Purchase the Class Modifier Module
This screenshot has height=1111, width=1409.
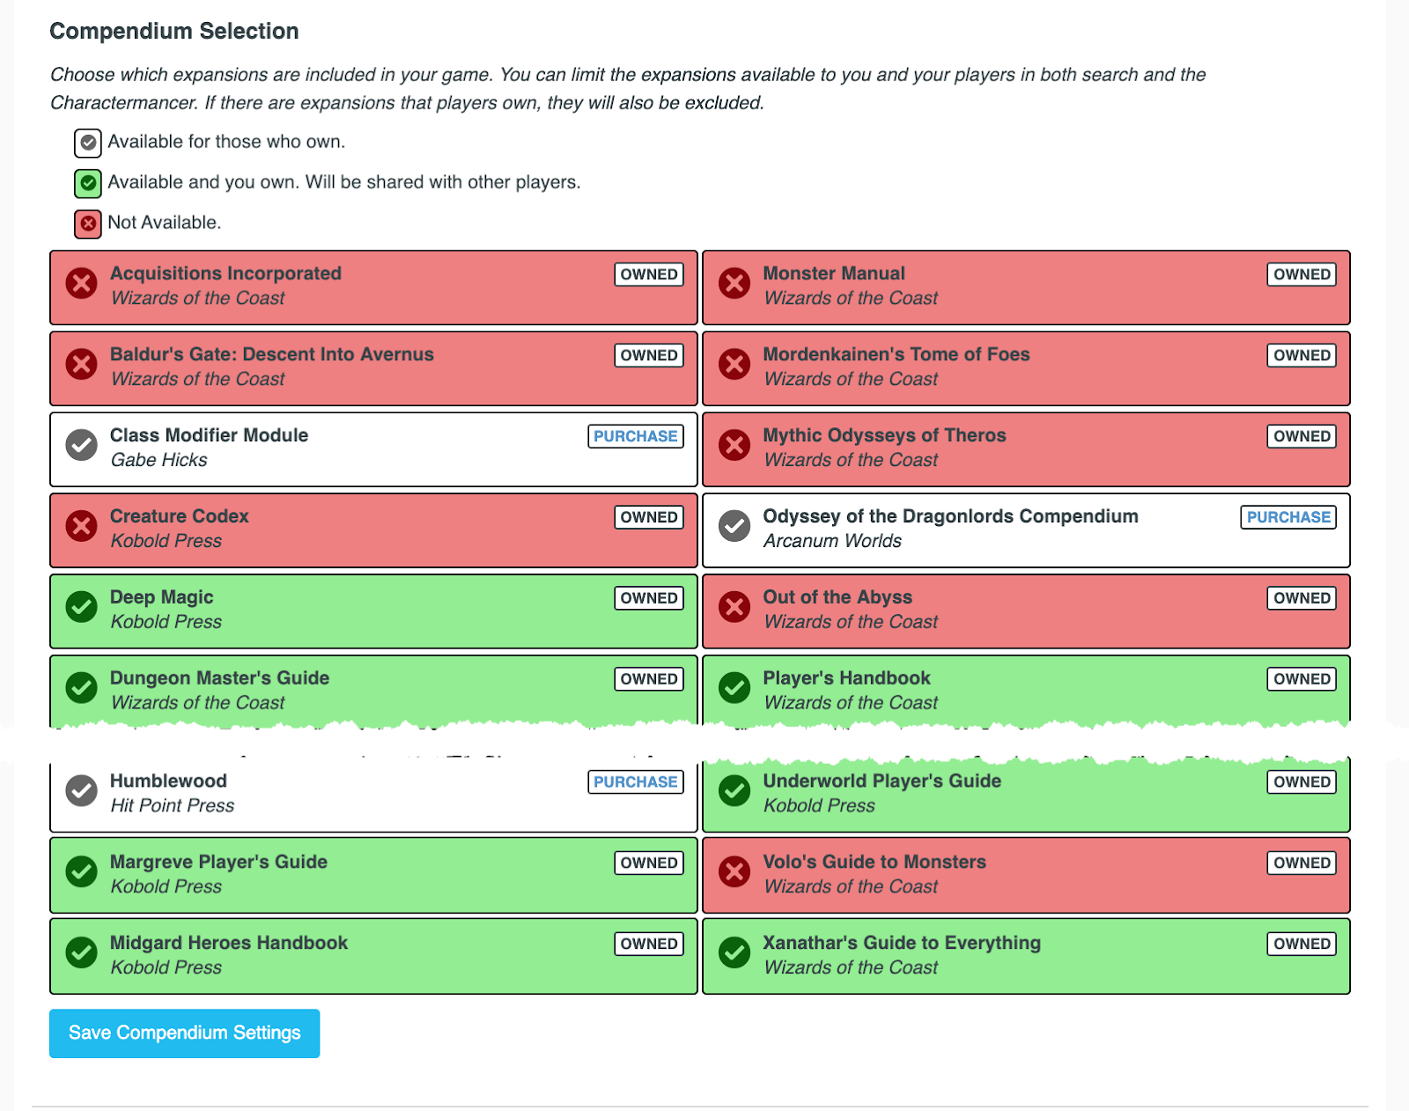(x=636, y=436)
